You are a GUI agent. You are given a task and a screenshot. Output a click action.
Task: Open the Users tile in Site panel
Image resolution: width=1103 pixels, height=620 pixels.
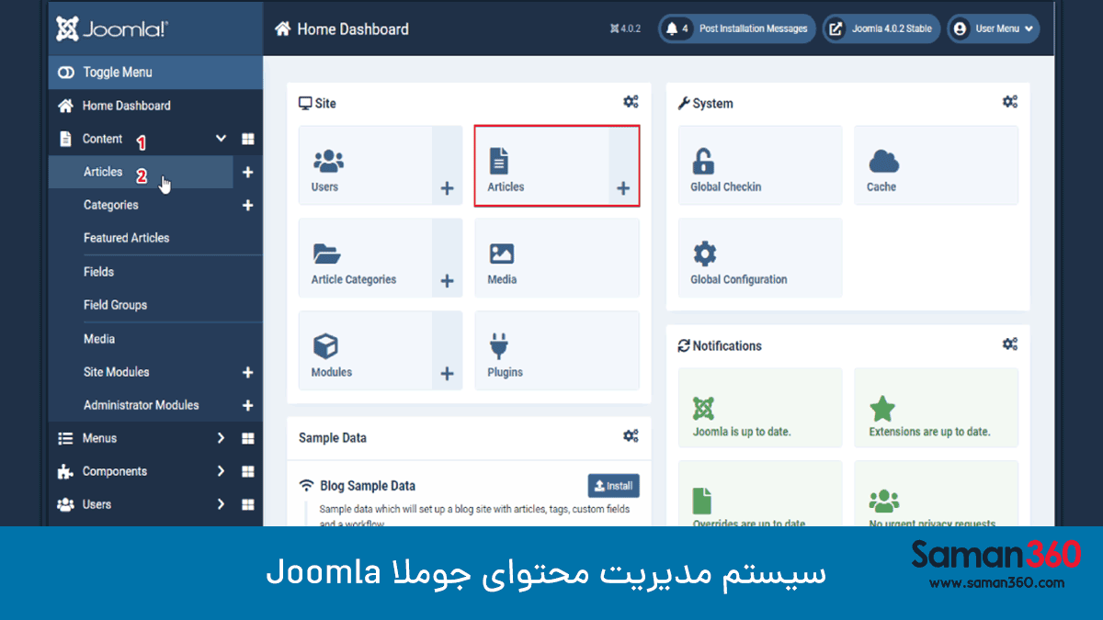tap(366, 165)
